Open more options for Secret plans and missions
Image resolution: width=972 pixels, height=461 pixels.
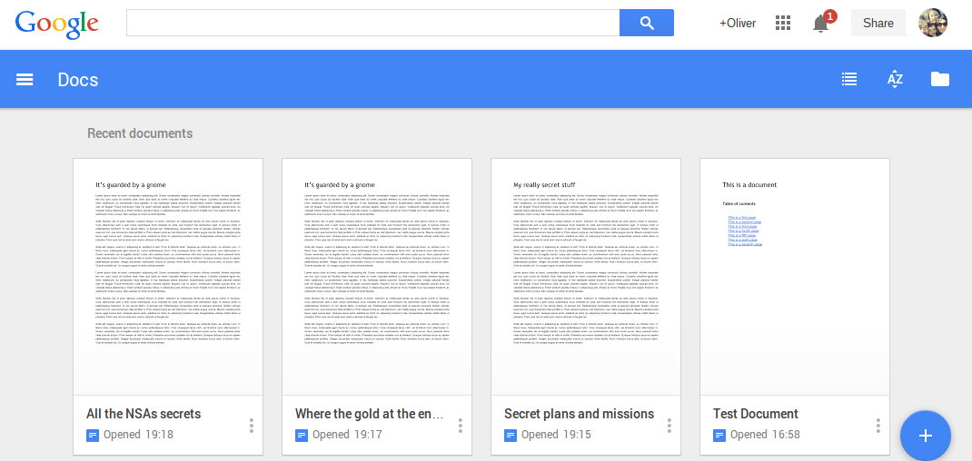669,425
